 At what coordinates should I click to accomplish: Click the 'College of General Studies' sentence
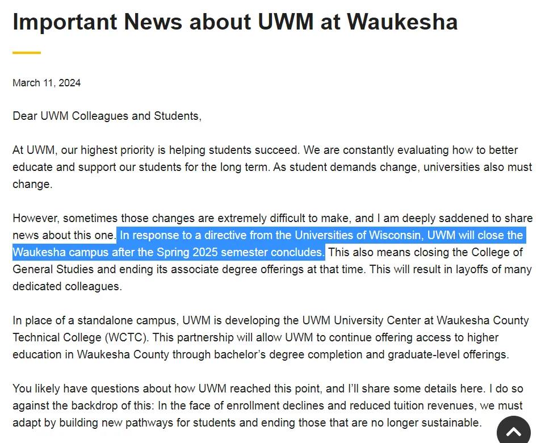pos(267,261)
